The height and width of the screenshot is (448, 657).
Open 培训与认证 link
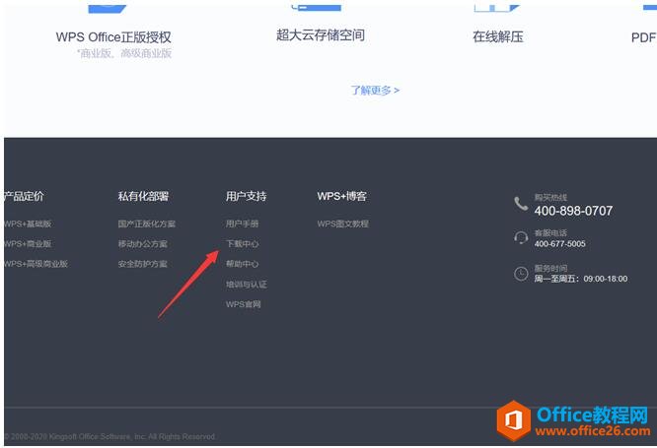[247, 285]
